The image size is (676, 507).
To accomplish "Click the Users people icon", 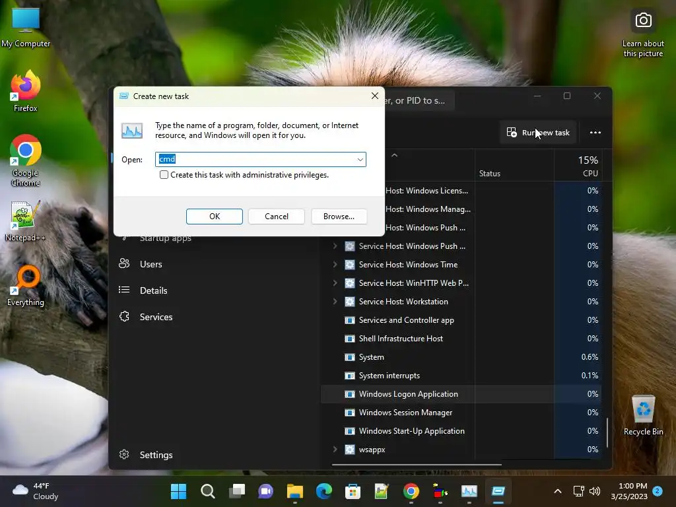I will [x=124, y=263].
